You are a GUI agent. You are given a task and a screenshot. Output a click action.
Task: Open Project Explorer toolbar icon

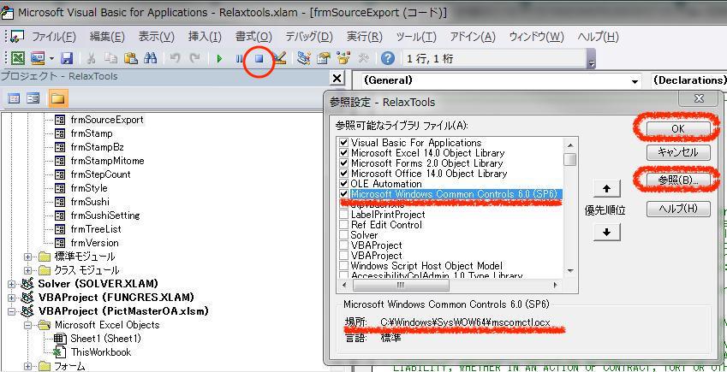pyautogui.click(x=304, y=58)
